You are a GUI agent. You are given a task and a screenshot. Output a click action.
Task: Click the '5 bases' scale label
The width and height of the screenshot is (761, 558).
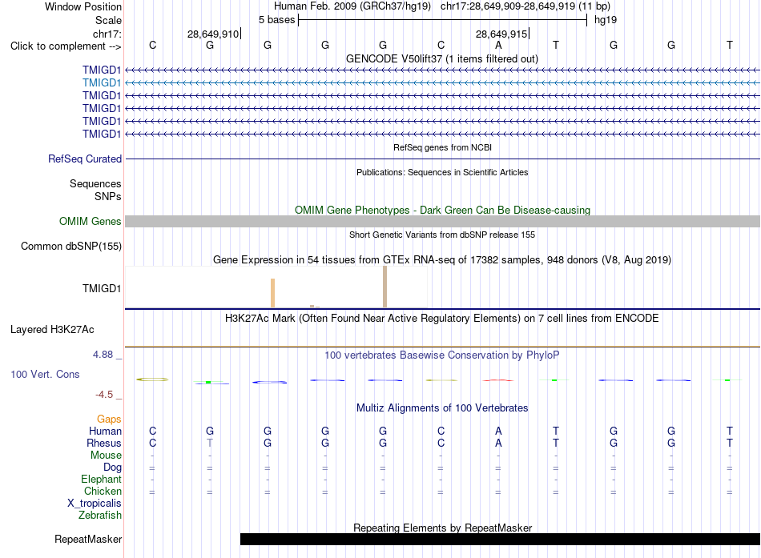point(276,20)
